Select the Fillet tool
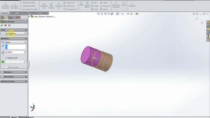 [x=81, y=4]
